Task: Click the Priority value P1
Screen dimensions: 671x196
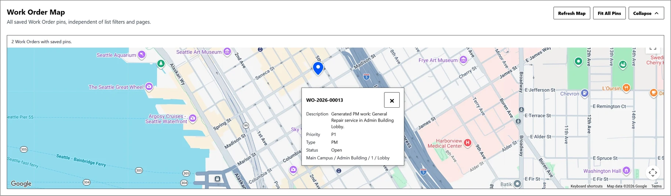Action: 333,134
